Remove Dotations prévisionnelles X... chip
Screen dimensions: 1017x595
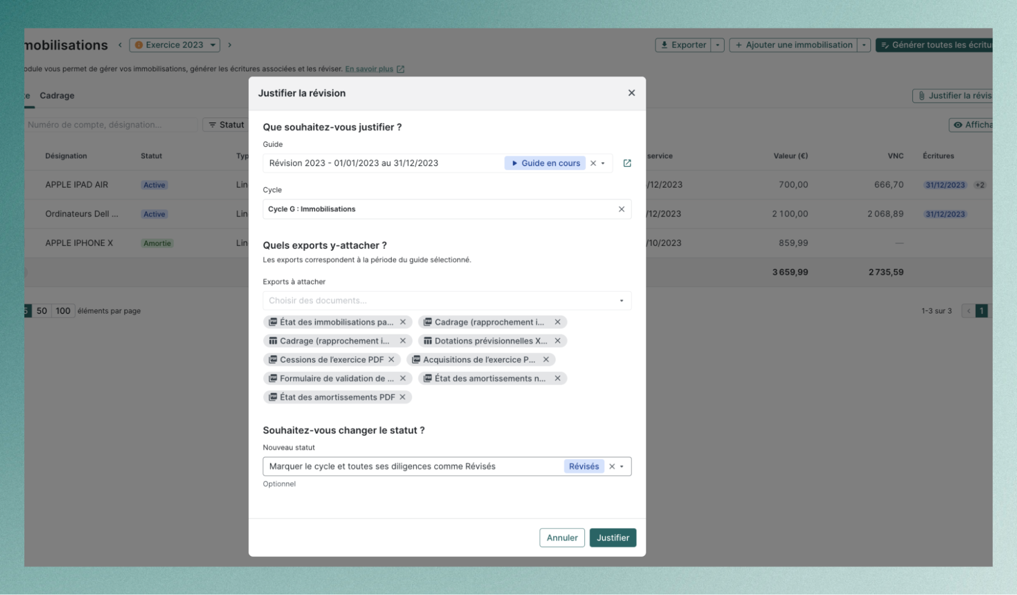558,341
